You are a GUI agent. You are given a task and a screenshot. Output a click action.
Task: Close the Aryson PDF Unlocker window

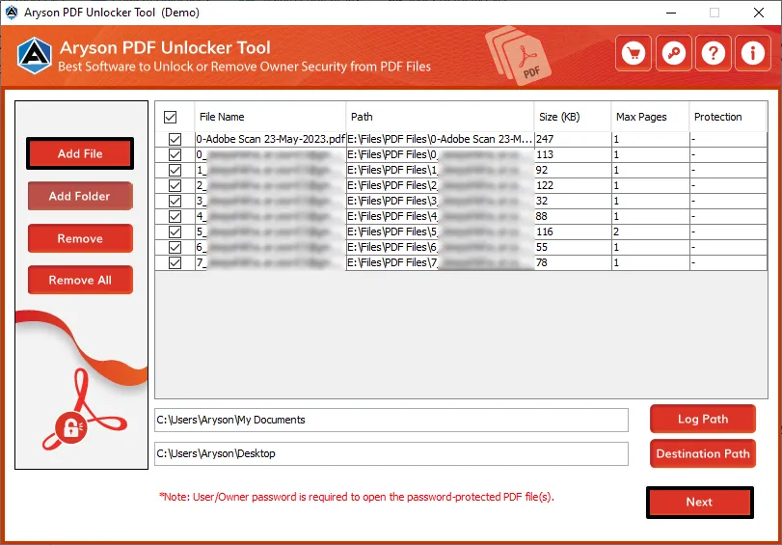tap(759, 13)
